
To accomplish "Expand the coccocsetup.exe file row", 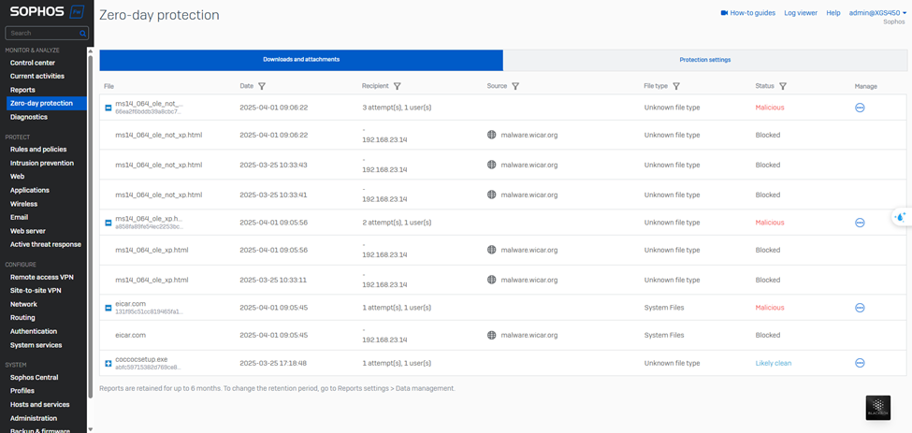I will coord(109,363).
